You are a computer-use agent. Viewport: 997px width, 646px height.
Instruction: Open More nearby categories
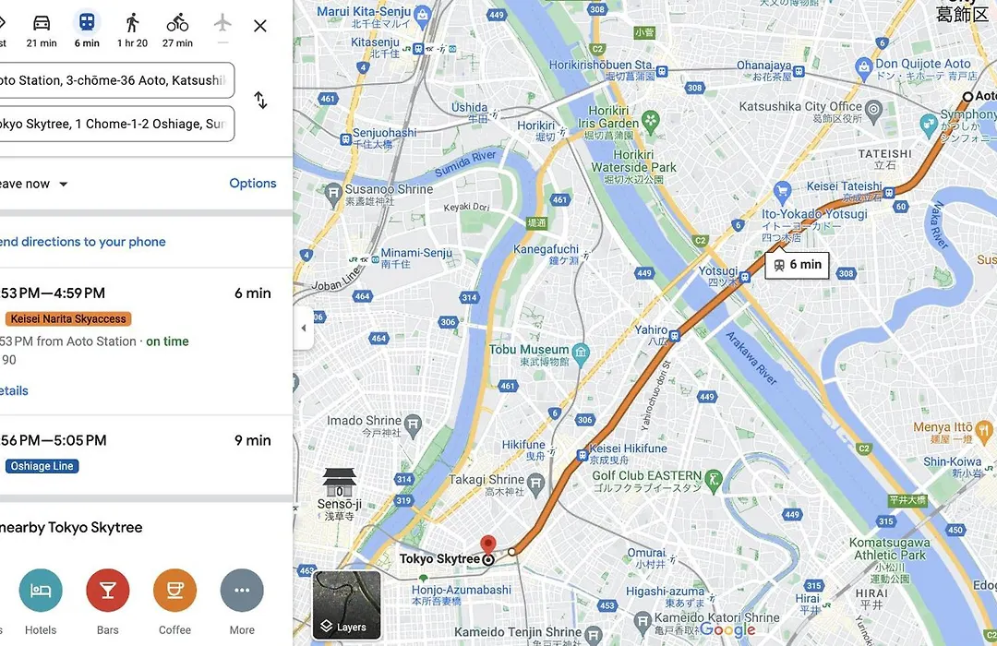(242, 590)
